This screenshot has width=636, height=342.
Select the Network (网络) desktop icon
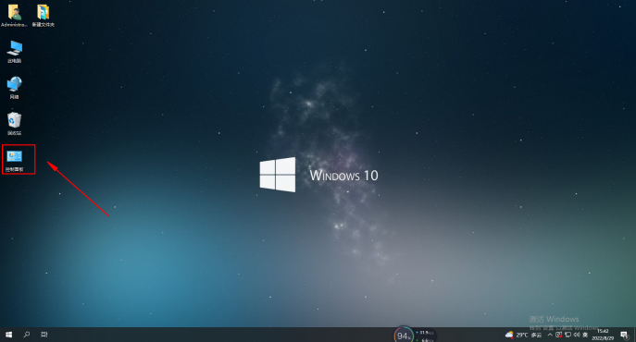[x=14, y=88]
